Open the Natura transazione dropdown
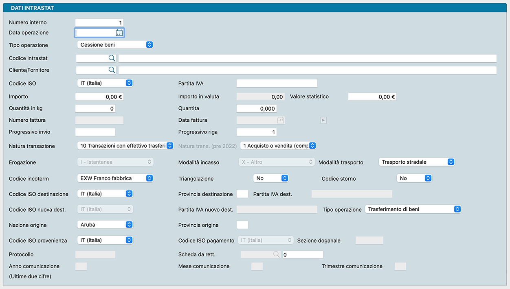Viewport: 510px width, 289px height. (x=125, y=146)
